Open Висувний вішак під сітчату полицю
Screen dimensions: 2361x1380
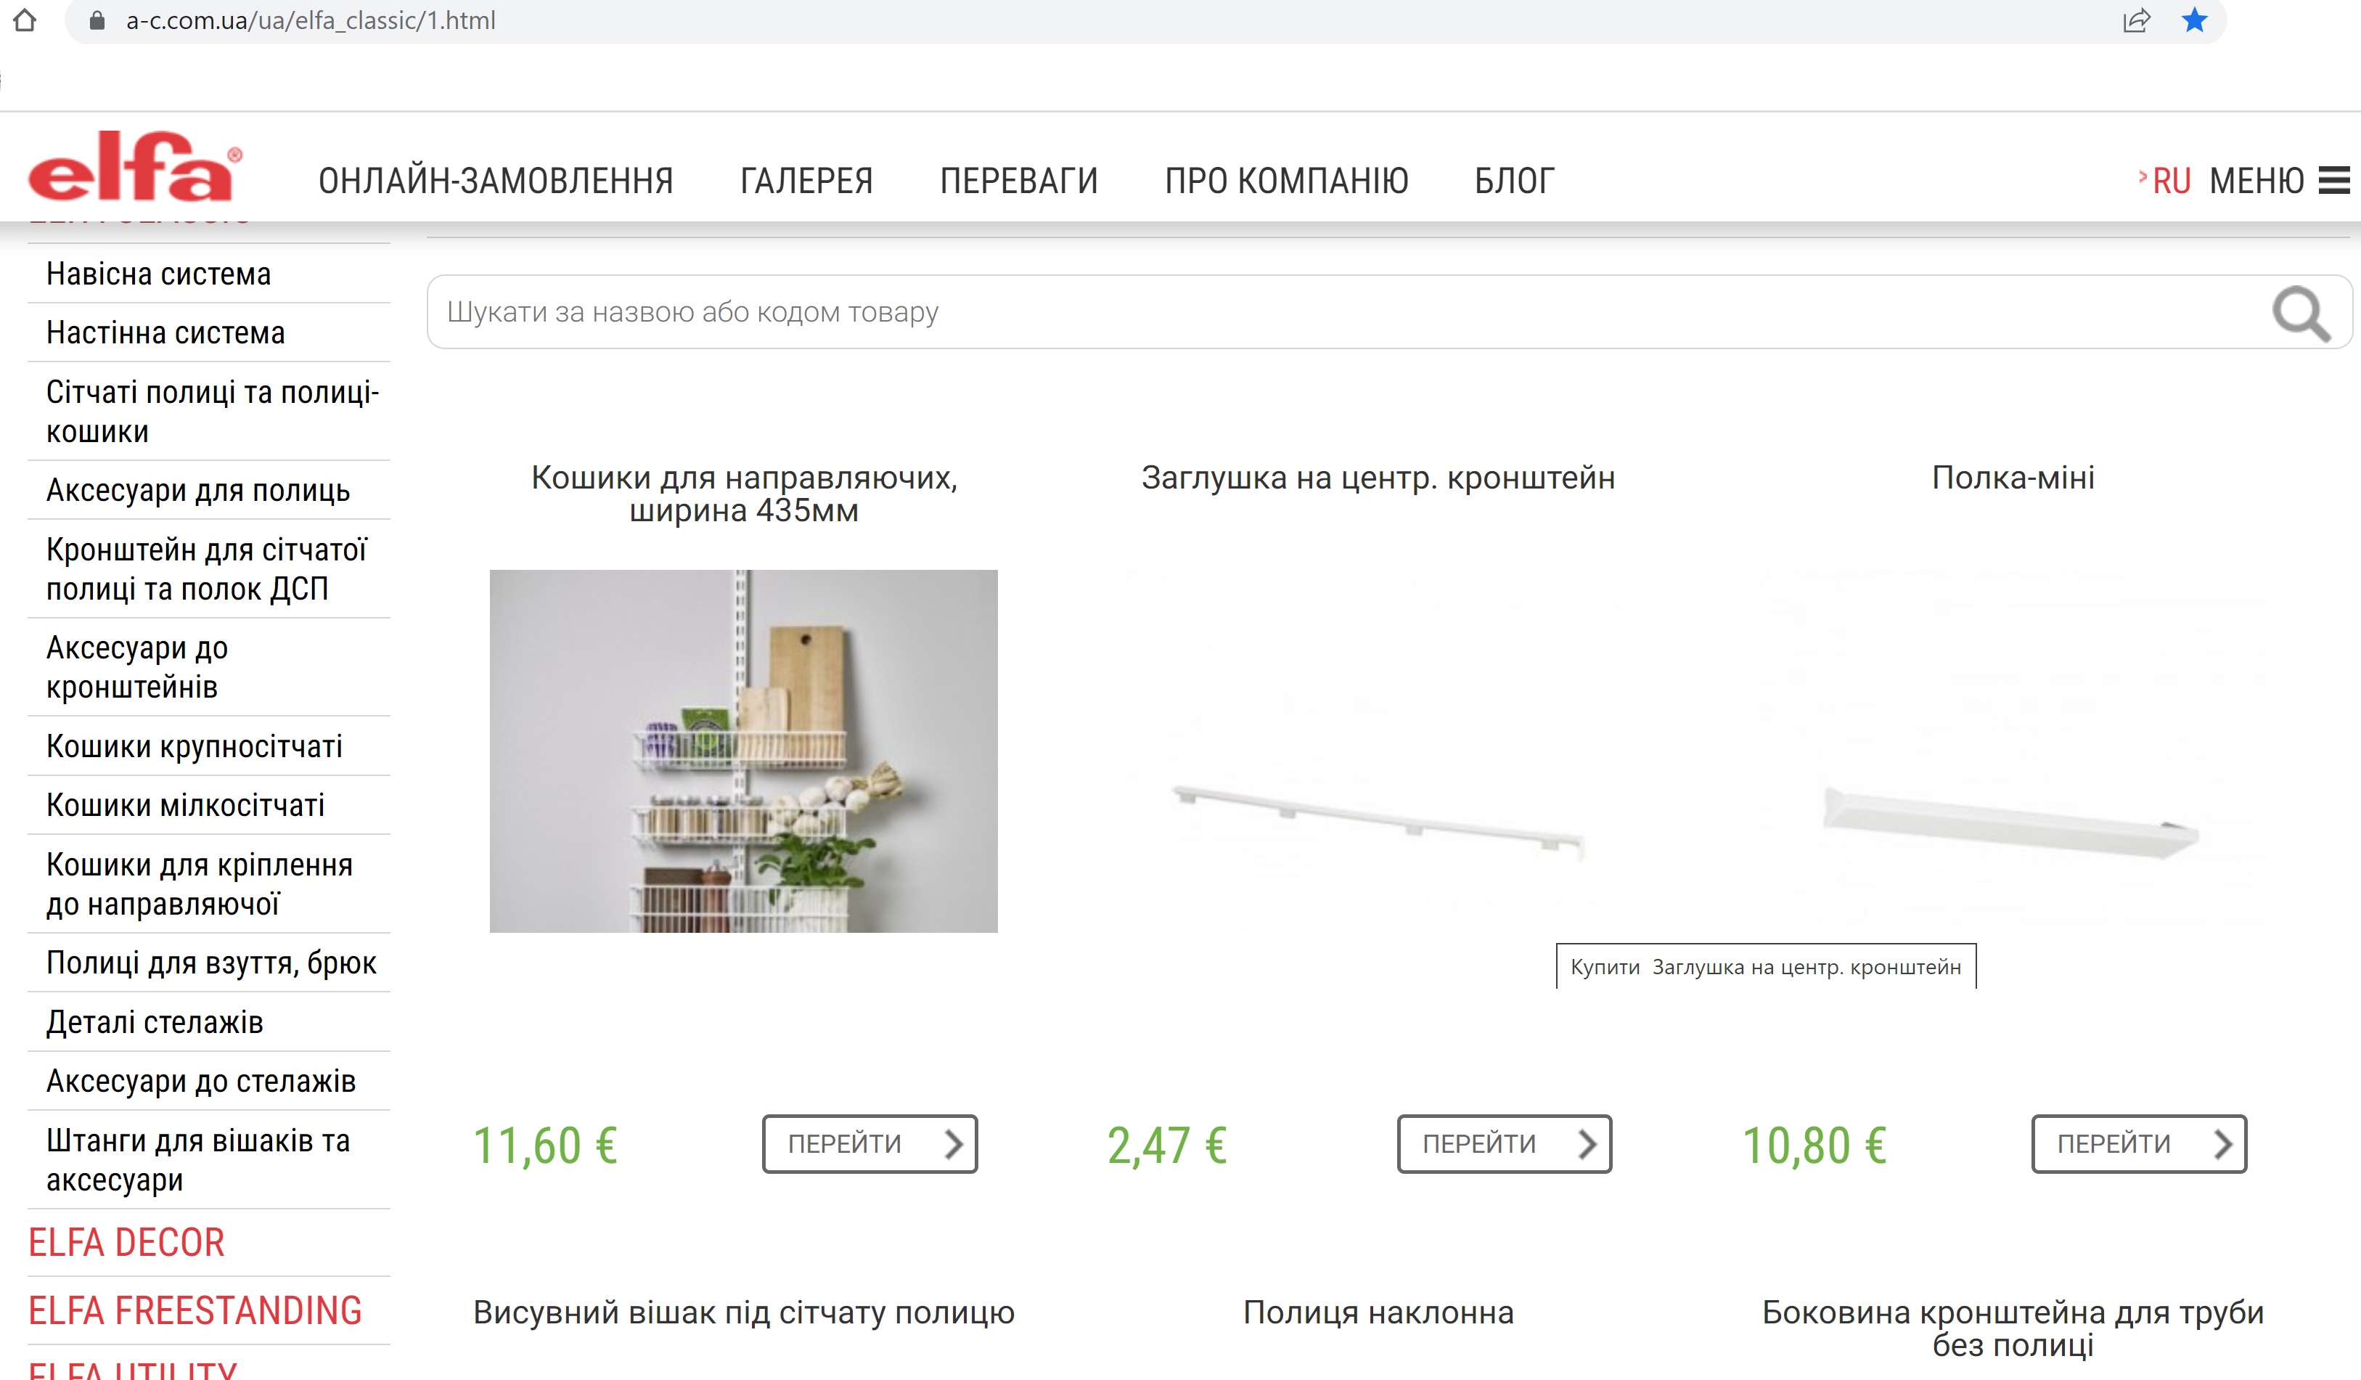[x=744, y=1312]
